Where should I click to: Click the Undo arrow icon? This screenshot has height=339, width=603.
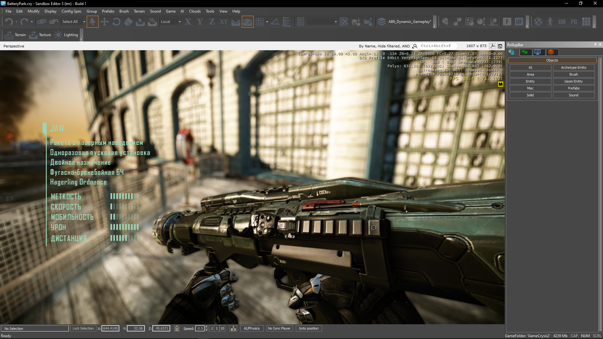click(9, 22)
